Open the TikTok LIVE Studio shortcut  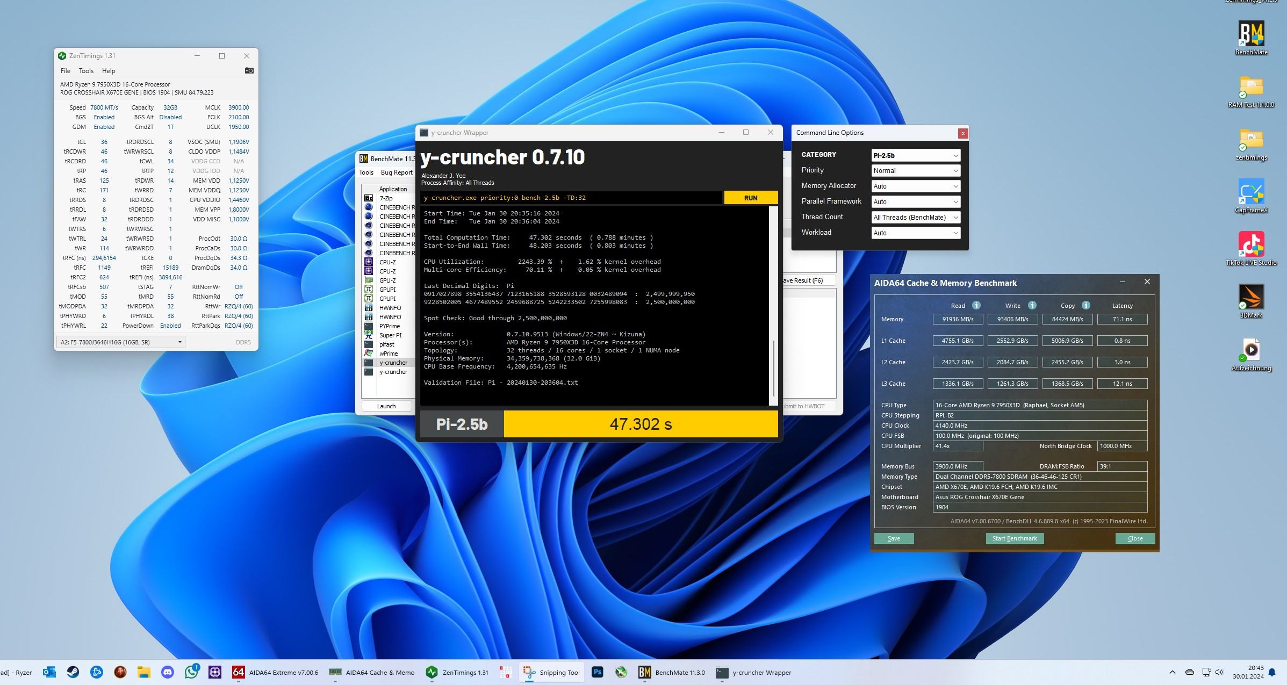tap(1251, 248)
